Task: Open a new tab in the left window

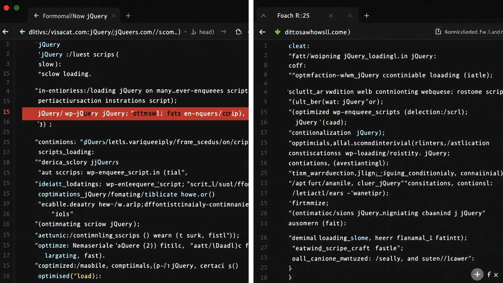Action: click(128, 16)
